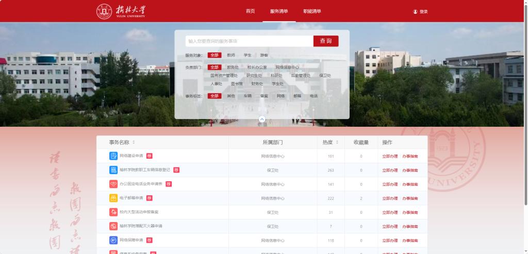The image size is (528, 254).
Task: Click the user icon beside 登录
Action: pos(415,11)
